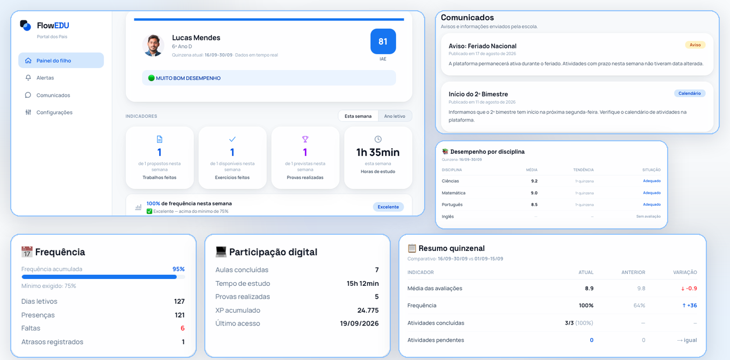Click the Frequência acumulada progress bar

[103, 277]
